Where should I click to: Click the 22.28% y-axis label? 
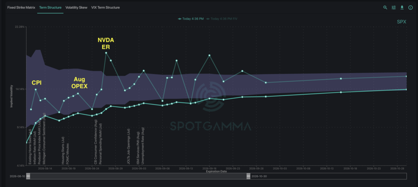click(20, 26)
